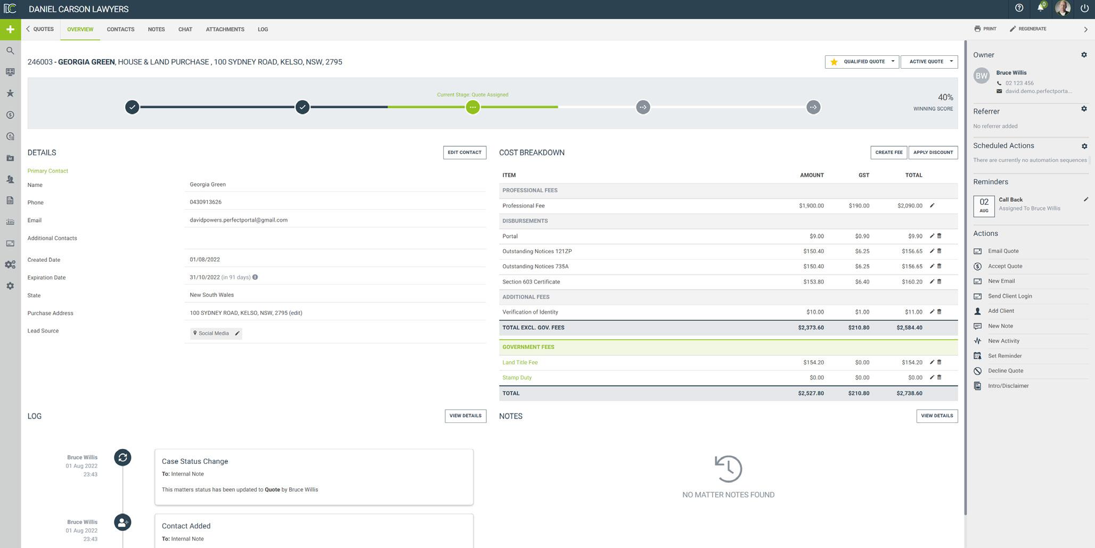Click expiration date info icon
Screen dimensions: 1095x548
coord(255,277)
